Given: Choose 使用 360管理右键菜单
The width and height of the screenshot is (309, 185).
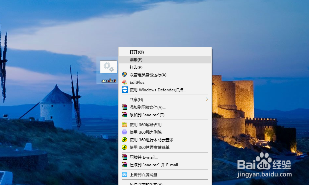Looking at the screenshot, I should pyautogui.click(x=165, y=147).
